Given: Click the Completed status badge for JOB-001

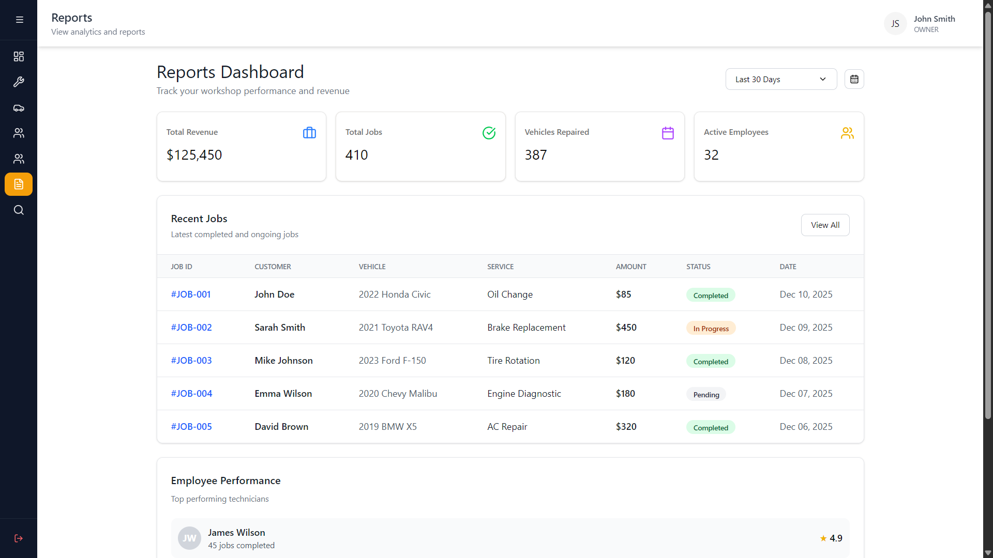Looking at the screenshot, I should pos(710,295).
